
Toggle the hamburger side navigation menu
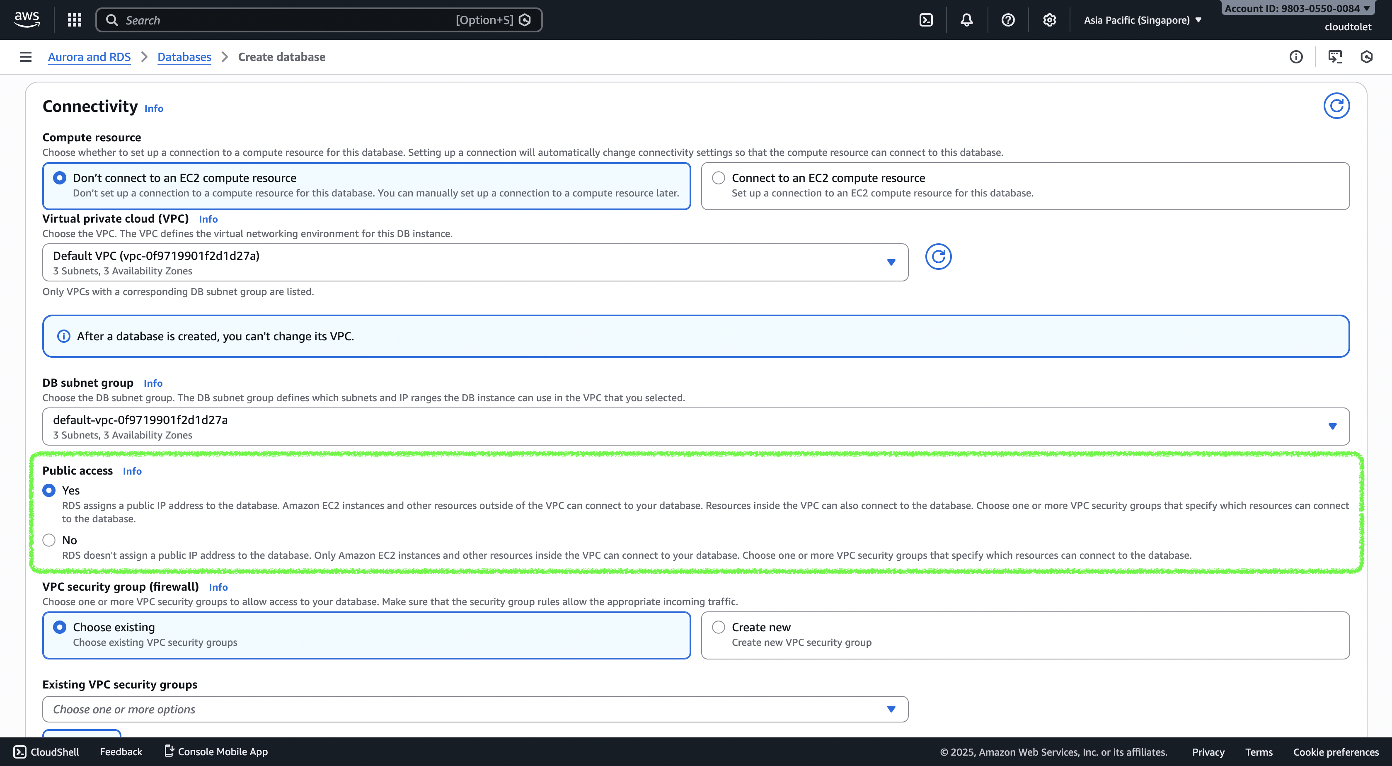(25, 57)
